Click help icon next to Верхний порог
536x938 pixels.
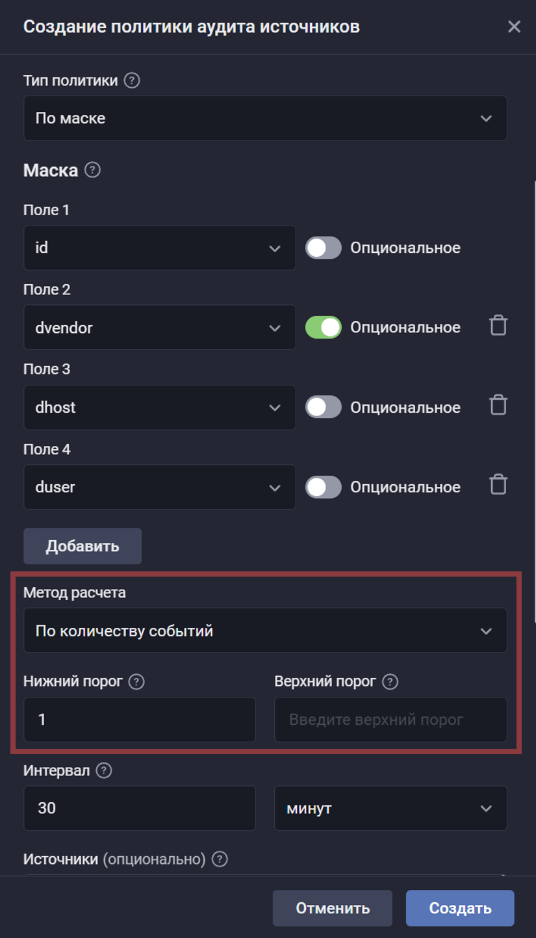coord(390,682)
